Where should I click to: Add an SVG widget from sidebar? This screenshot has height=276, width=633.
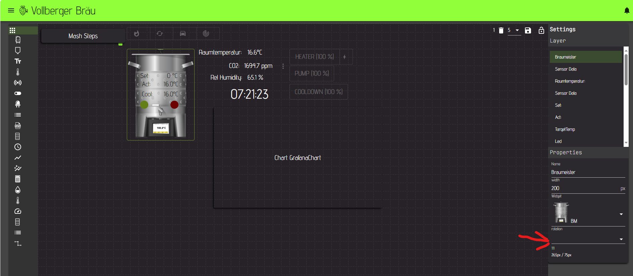(x=18, y=126)
